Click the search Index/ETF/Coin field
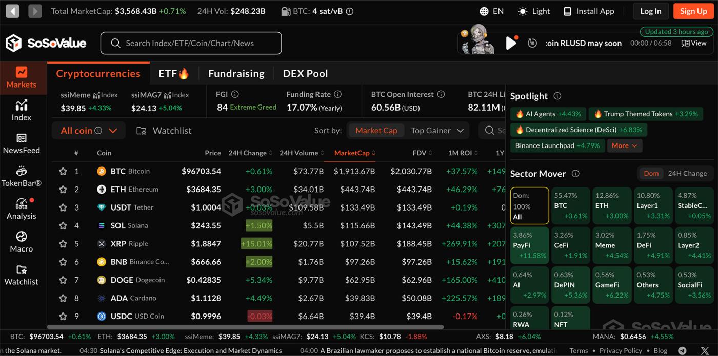The height and width of the screenshot is (356, 718). coord(191,43)
